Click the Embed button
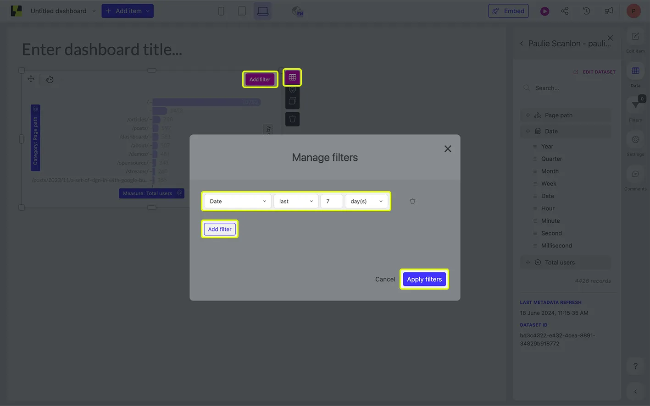The height and width of the screenshot is (406, 650). click(x=508, y=11)
